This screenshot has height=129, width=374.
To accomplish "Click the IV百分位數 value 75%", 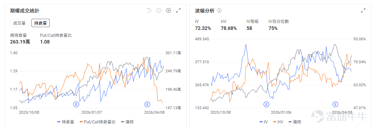I will point(273,28).
